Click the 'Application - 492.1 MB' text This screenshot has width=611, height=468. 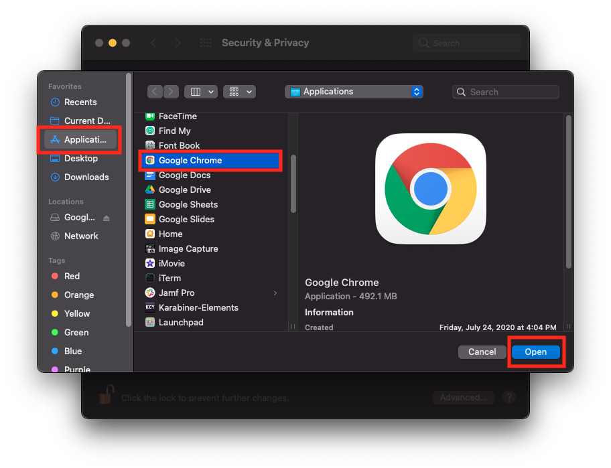point(350,297)
